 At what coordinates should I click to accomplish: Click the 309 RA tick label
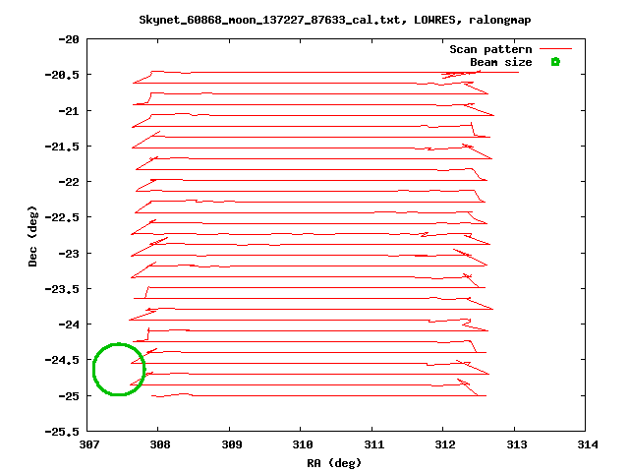[232, 444]
